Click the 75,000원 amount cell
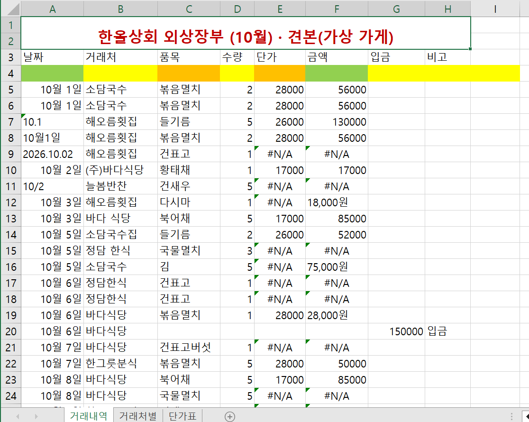 point(337,266)
